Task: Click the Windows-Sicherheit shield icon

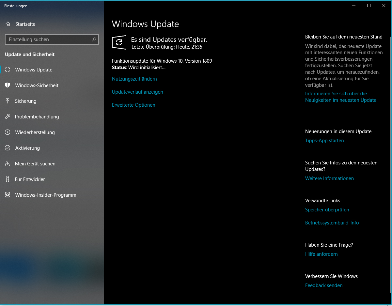Action: click(8, 85)
